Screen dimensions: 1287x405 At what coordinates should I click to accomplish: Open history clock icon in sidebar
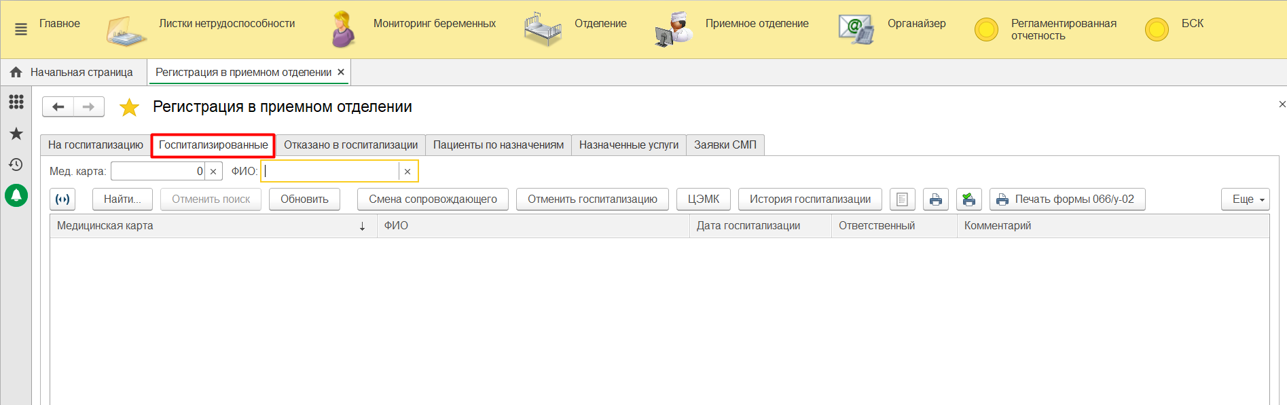(16, 164)
